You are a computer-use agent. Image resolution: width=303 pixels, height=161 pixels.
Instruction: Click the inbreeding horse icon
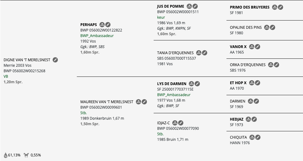click(x=26, y=155)
